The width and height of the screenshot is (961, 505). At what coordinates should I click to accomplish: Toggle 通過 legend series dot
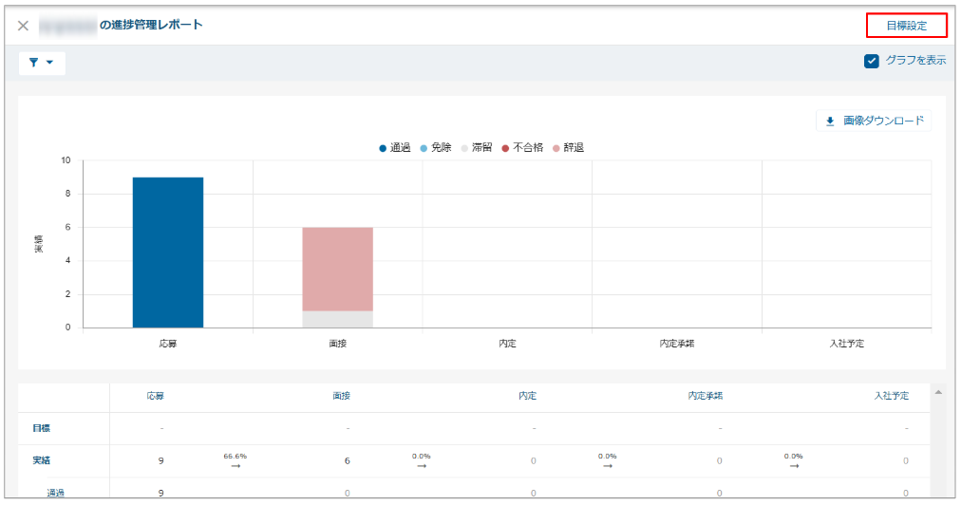[x=384, y=148]
